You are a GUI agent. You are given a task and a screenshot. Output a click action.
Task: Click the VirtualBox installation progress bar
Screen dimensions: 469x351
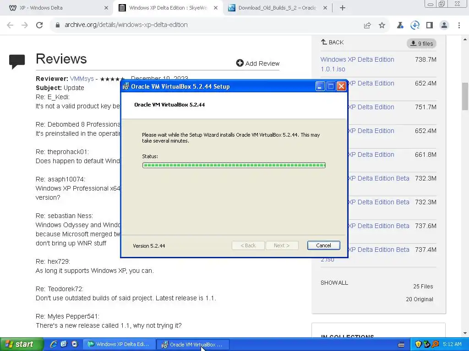[234, 165]
